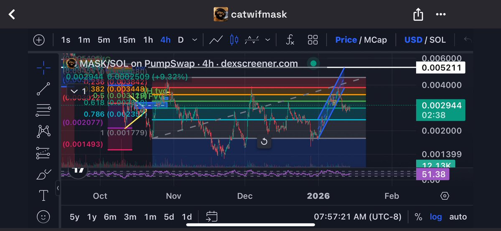Set range to 1y

[92, 217]
